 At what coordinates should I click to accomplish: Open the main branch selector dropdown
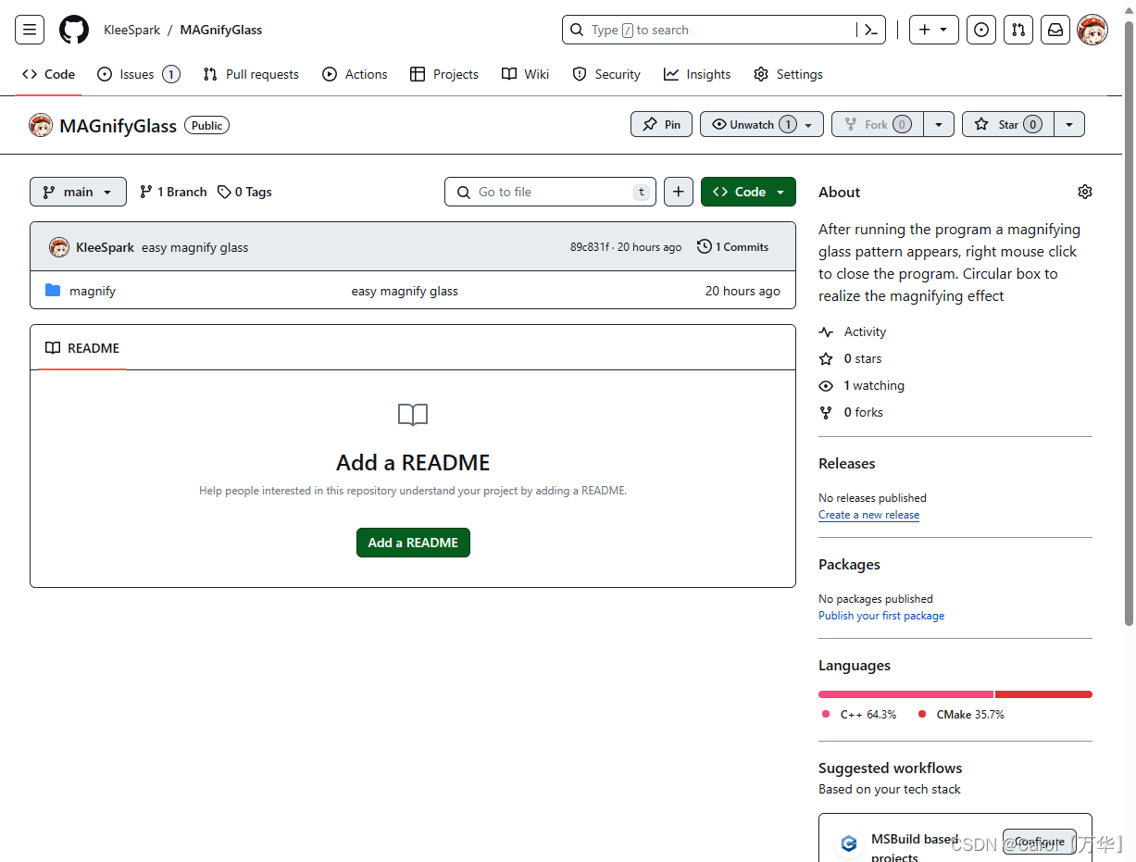[x=78, y=192]
